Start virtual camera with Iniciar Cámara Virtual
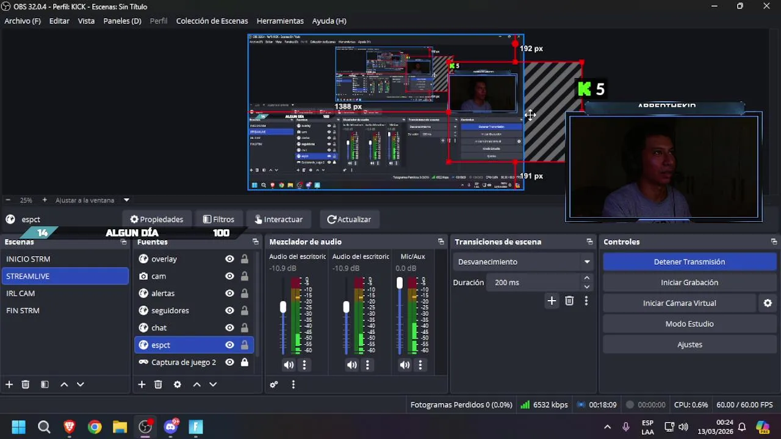This screenshot has height=439, width=781. 679,303
